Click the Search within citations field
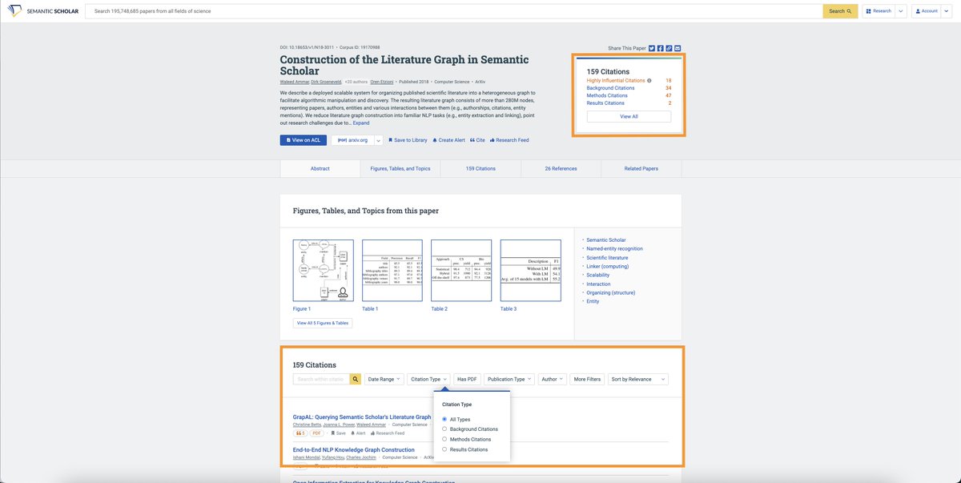The height and width of the screenshot is (483, 961). click(321, 379)
